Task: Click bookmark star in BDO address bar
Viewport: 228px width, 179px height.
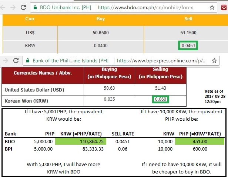Action: pyautogui.click(x=212, y=7)
